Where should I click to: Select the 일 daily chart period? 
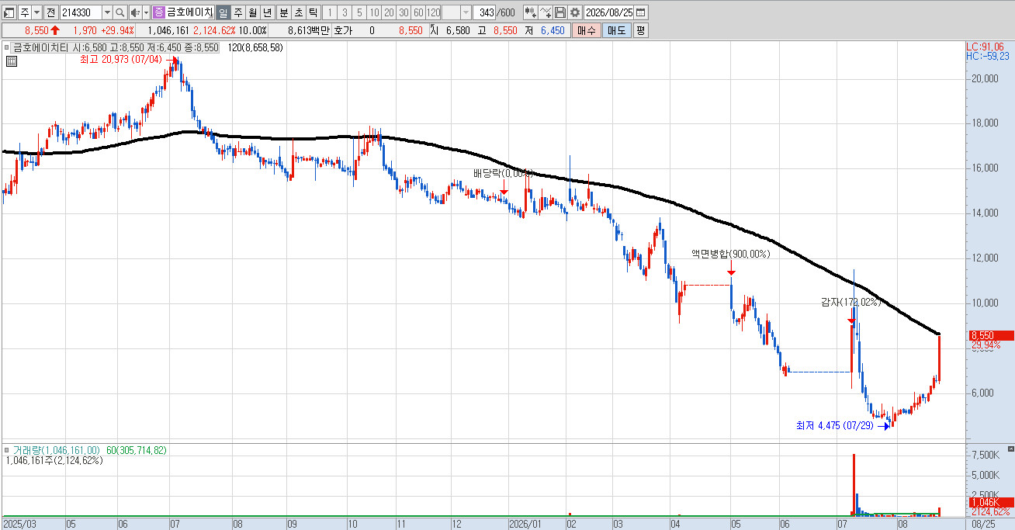pos(223,12)
